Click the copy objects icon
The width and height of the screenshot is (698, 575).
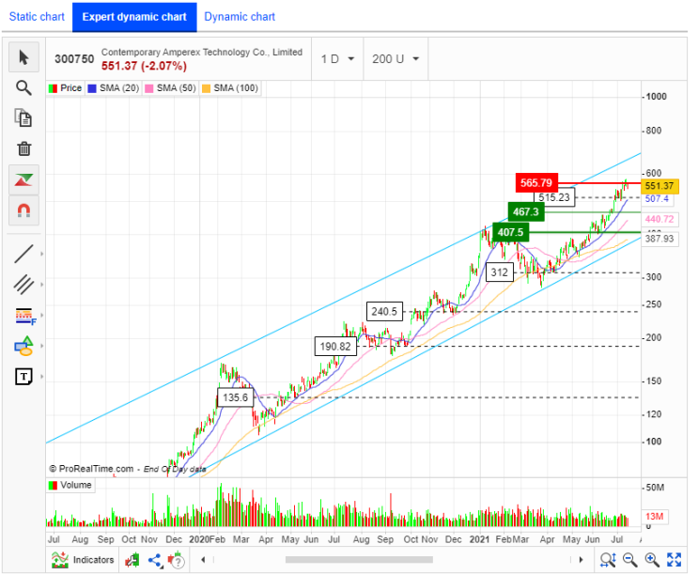(x=24, y=118)
